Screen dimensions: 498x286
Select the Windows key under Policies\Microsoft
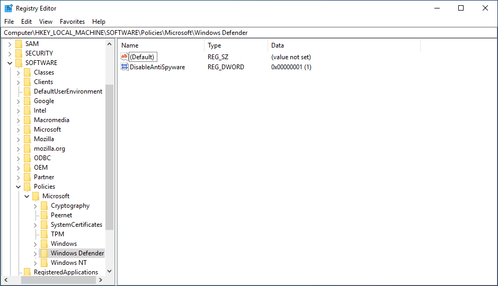(64, 244)
